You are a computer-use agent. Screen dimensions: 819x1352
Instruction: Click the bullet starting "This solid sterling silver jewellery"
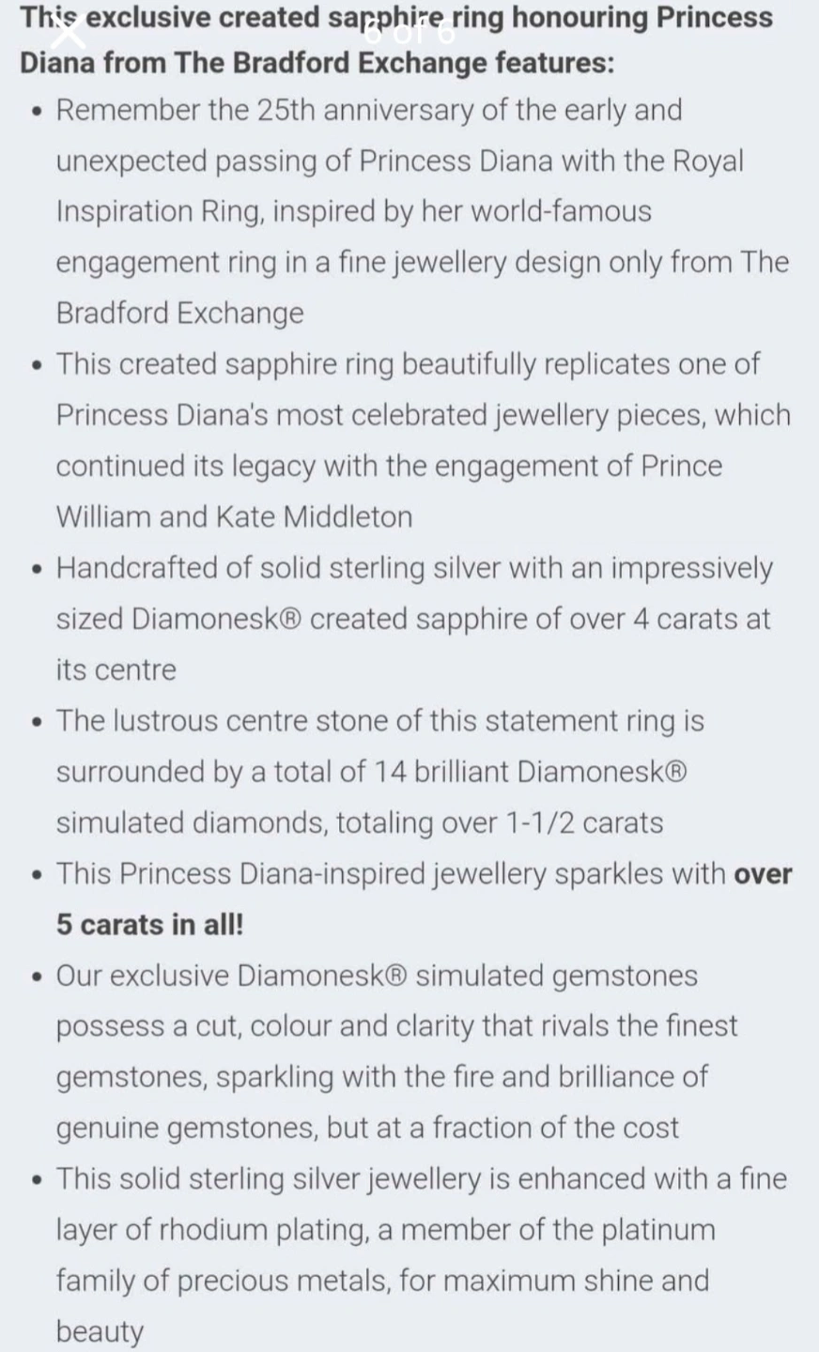click(421, 1178)
